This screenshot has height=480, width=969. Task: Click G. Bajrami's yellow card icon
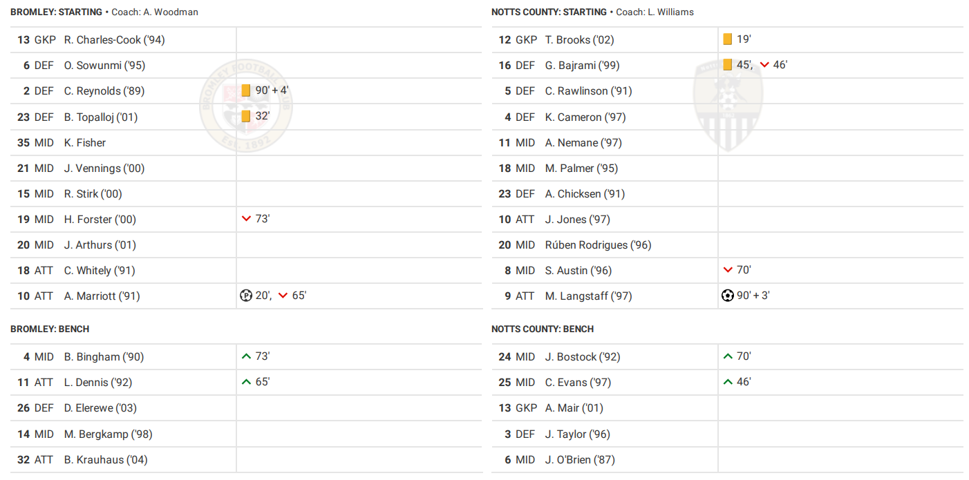727,65
